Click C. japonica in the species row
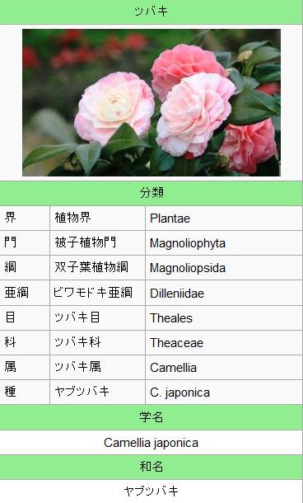303x503 pixels. pyautogui.click(x=179, y=393)
